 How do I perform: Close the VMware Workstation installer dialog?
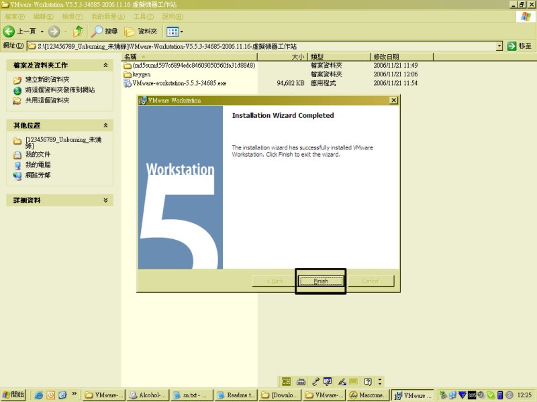coord(394,100)
